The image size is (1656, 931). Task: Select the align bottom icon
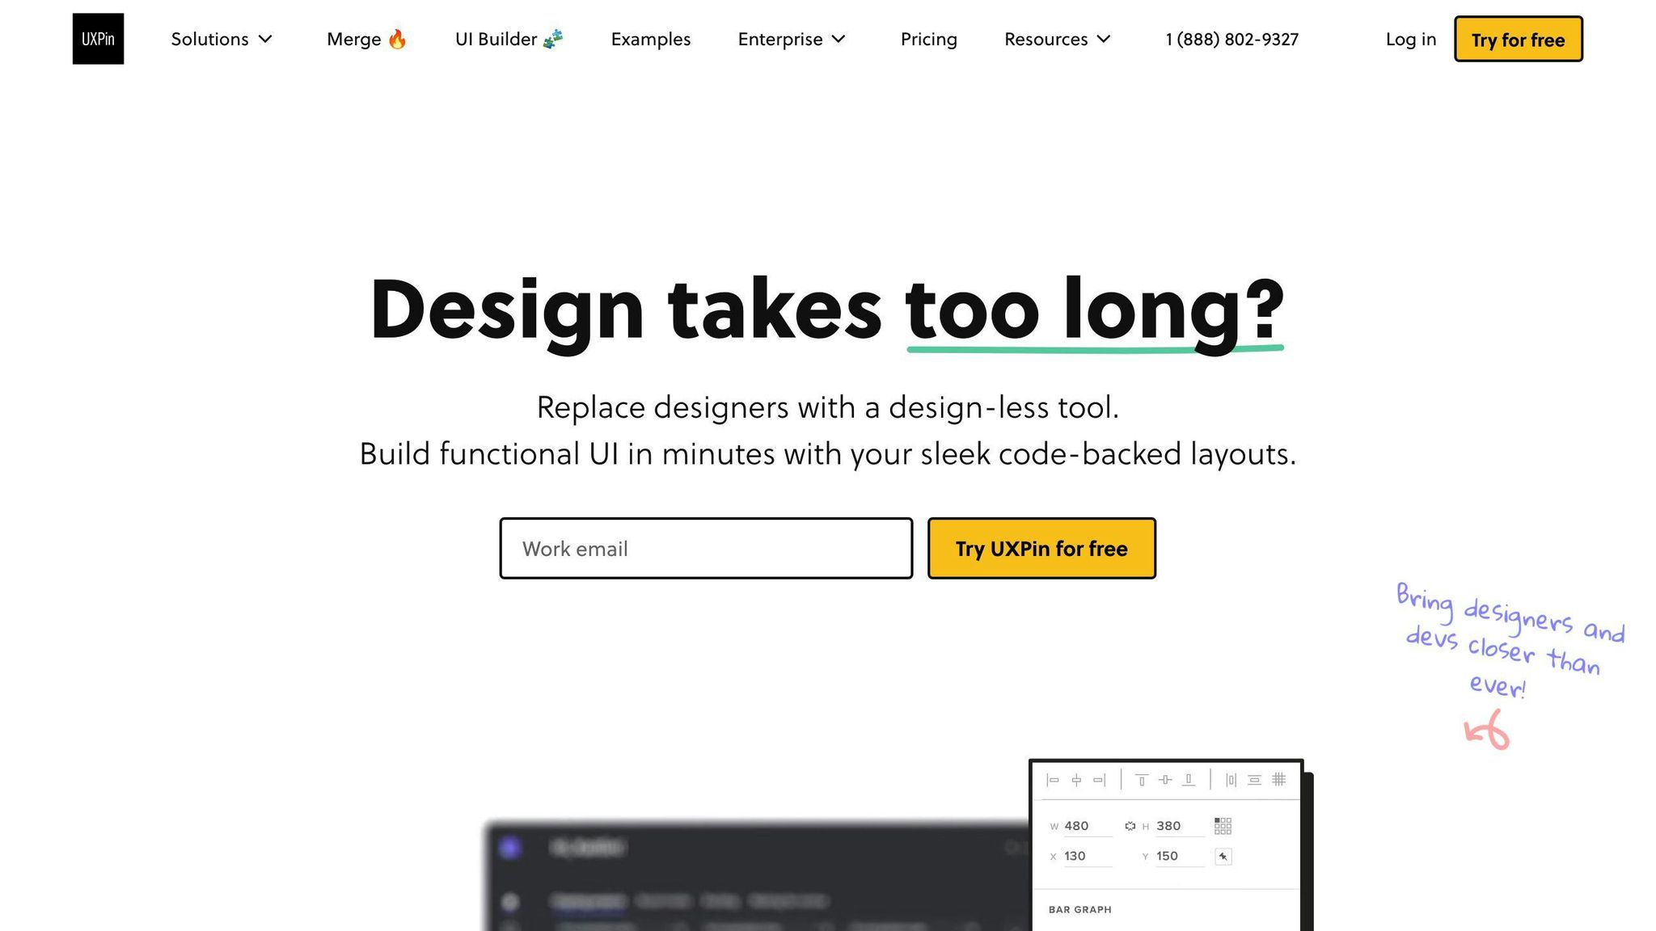(x=1189, y=779)
